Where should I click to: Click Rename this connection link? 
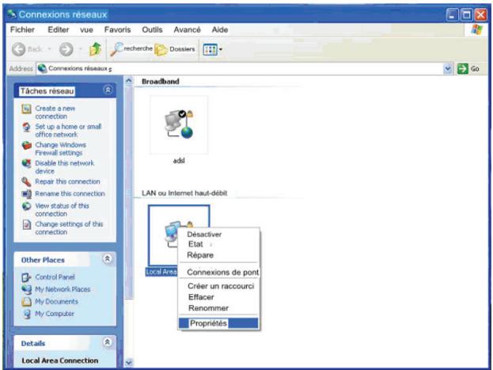pyautogui.click(x=70, y=193)
